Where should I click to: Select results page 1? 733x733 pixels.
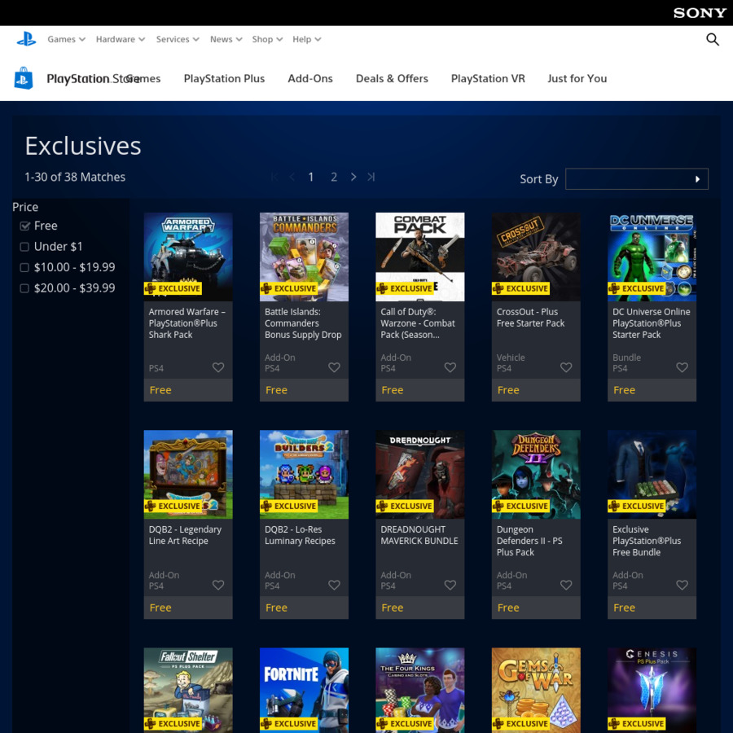point(311,177)
